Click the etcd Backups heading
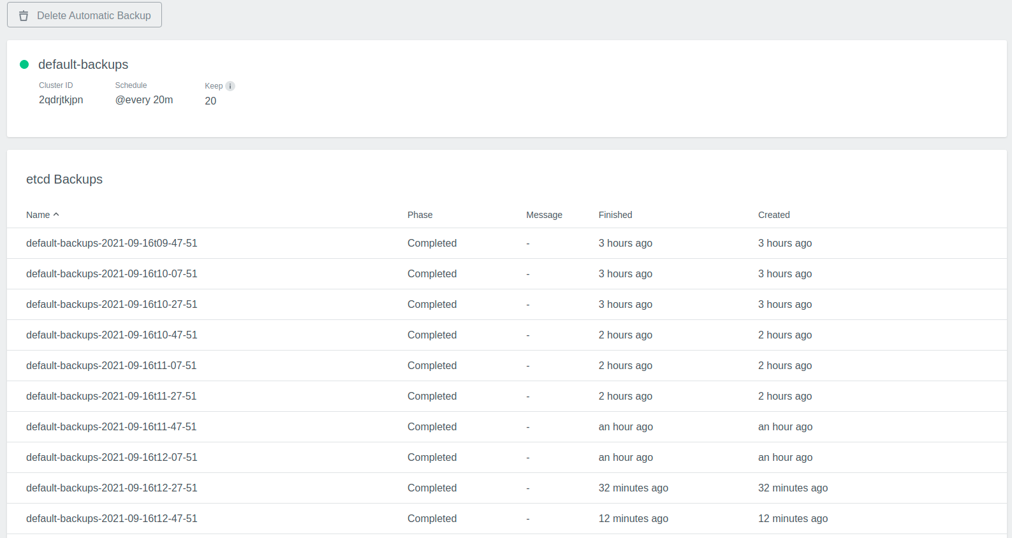The width and height of the screenshot is (1012, 538). click(64, 179)
